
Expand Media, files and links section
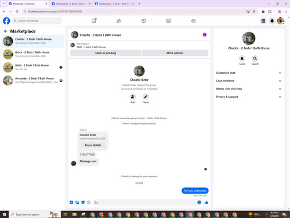pos(248,89)
